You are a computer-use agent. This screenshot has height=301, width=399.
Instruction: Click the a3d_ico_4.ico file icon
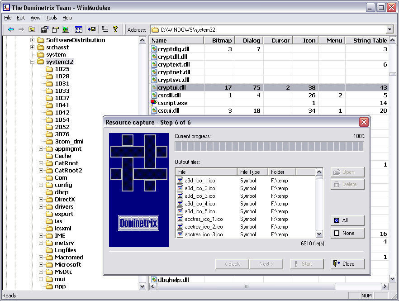point(180,204)
